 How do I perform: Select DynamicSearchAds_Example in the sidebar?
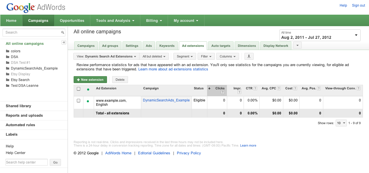point(34,68)
